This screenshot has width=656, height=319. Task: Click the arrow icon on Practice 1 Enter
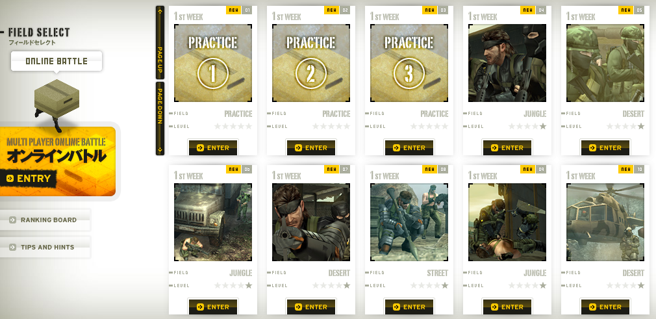coord(201,147)
